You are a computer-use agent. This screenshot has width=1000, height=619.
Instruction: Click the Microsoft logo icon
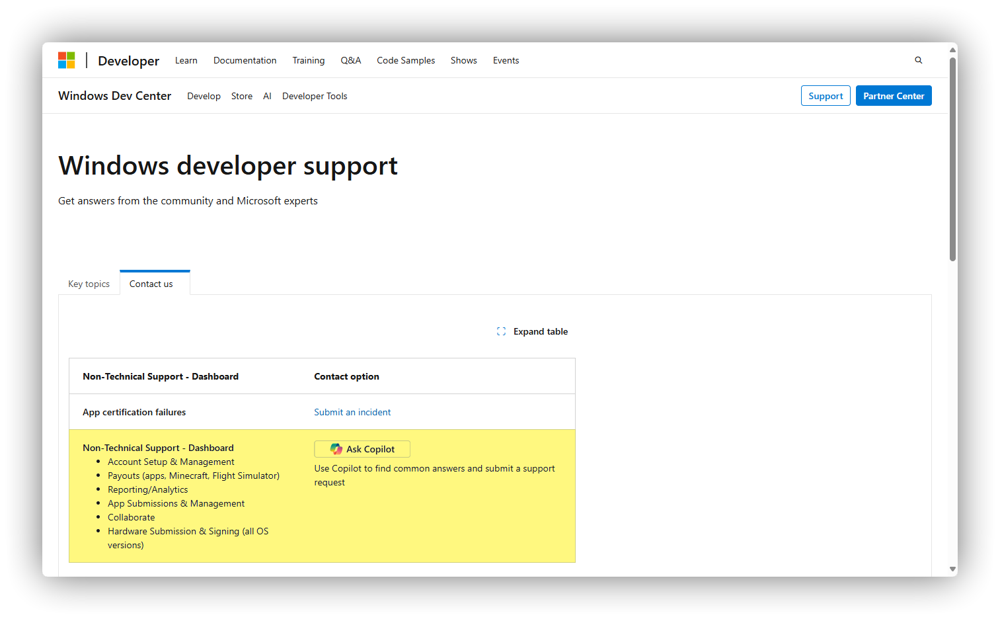67,60
